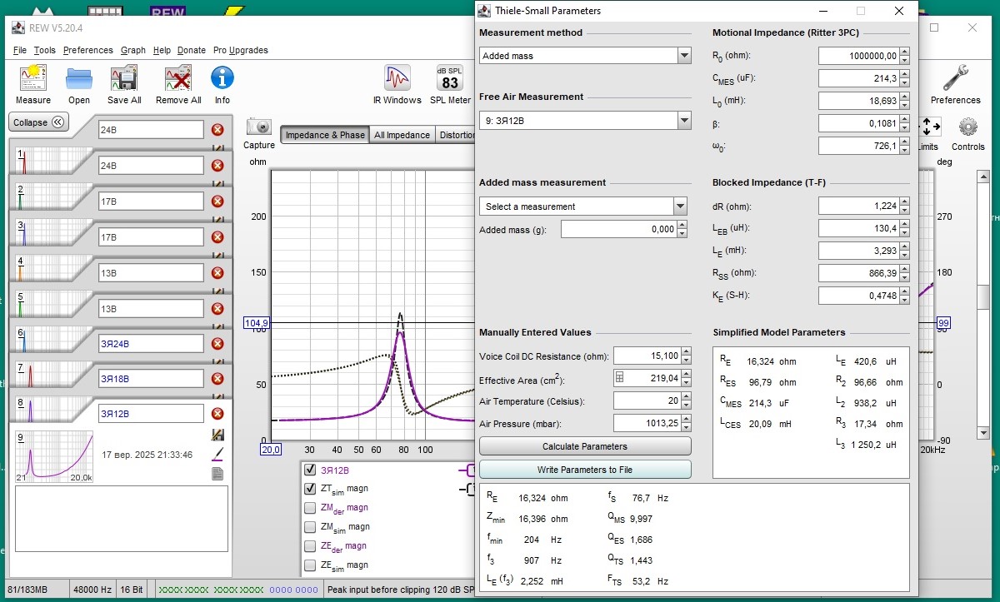Click the Save All icon

click(123, 80)
